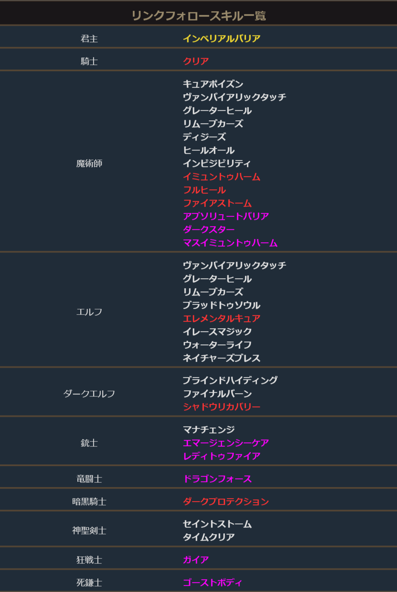This screenshot has height=592, width=397.
Task: Click the エレメンタルキュア skill under エルフ
Action: tap(222, 318)
